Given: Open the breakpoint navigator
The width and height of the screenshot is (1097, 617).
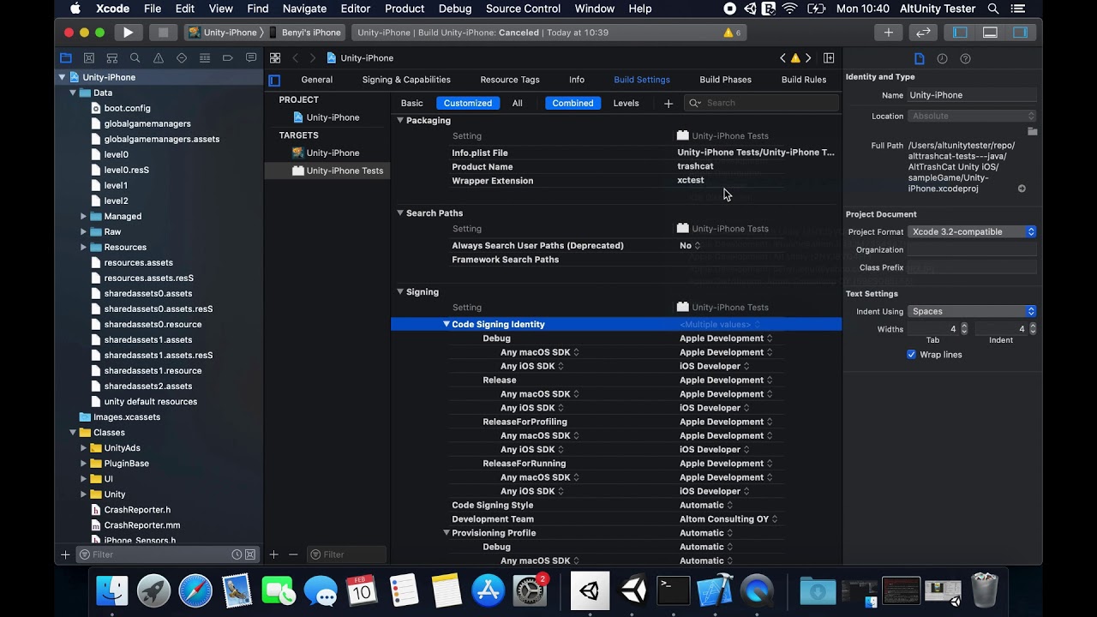Looking at the screenshot, I should pos(228,58).
